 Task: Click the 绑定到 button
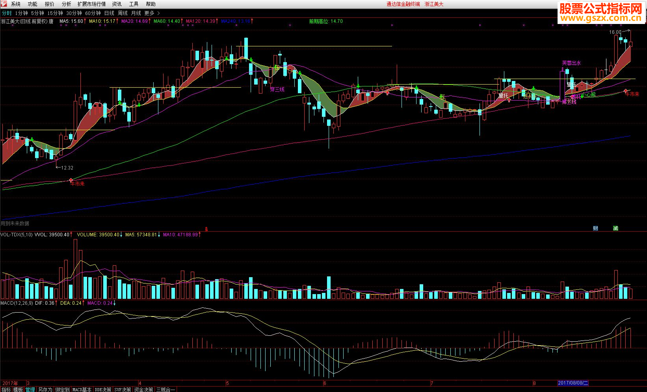[62, 389]
